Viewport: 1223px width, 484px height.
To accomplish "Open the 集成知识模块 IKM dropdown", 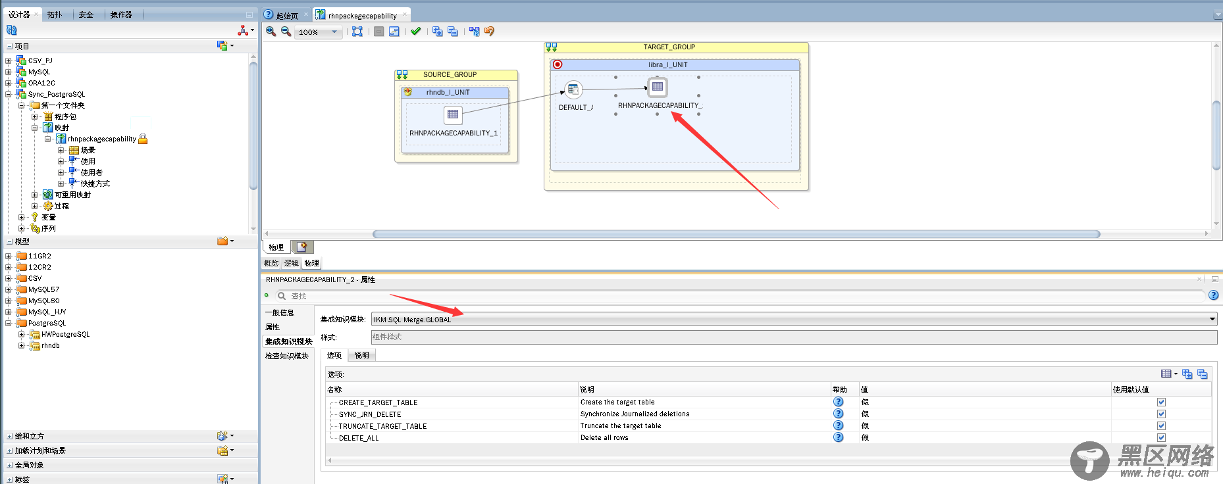I will [1212, 319].
